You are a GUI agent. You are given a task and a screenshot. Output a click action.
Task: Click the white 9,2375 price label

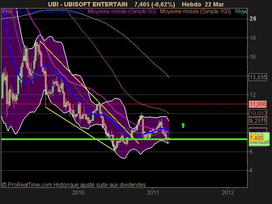[x=258, y=121]
